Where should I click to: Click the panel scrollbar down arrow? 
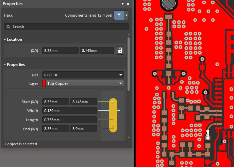coord(129,138)
